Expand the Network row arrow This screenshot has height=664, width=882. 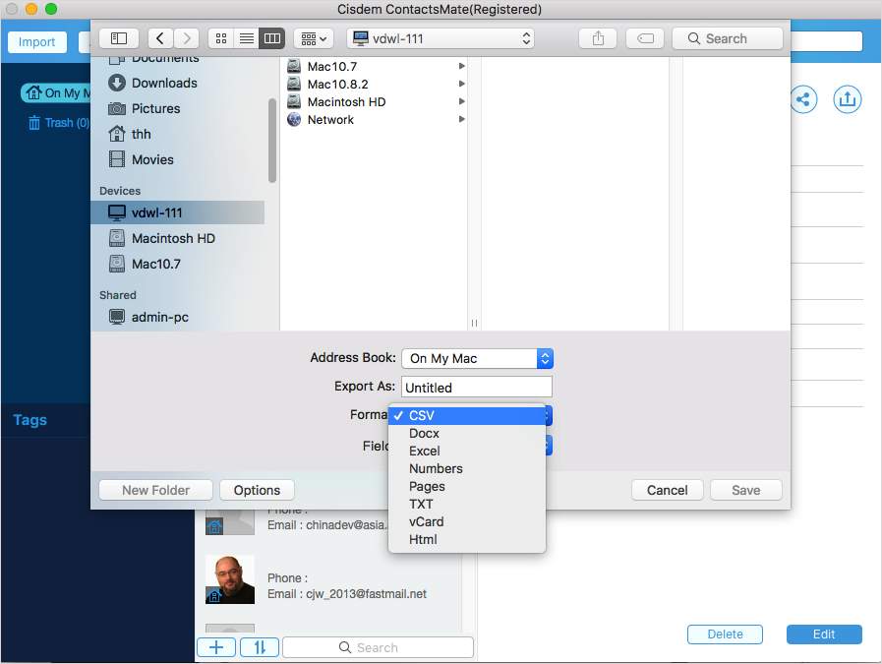[x=461, y=119]
